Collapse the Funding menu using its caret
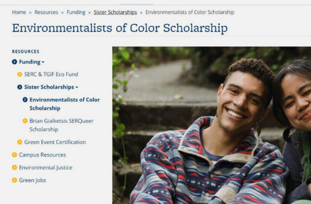The width and height of the screenshot is (311, 204). pos(43,62)
